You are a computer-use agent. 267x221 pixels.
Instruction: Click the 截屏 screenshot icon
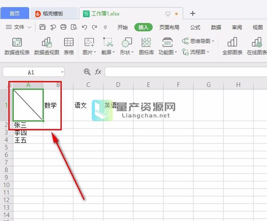(108, 42)
